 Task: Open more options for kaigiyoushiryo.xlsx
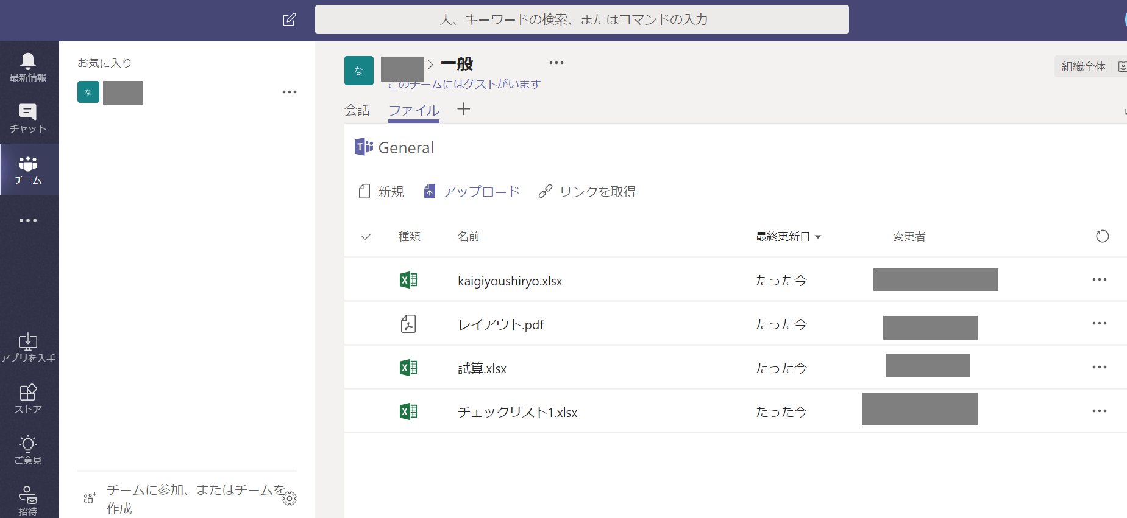[x=1099, y=280]
